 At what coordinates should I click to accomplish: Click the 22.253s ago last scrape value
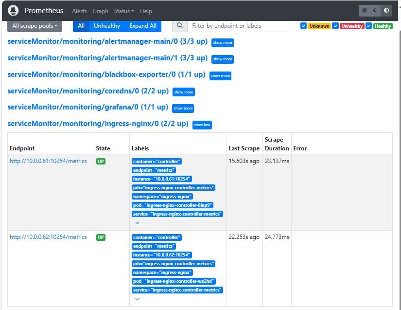pos(244,237)
